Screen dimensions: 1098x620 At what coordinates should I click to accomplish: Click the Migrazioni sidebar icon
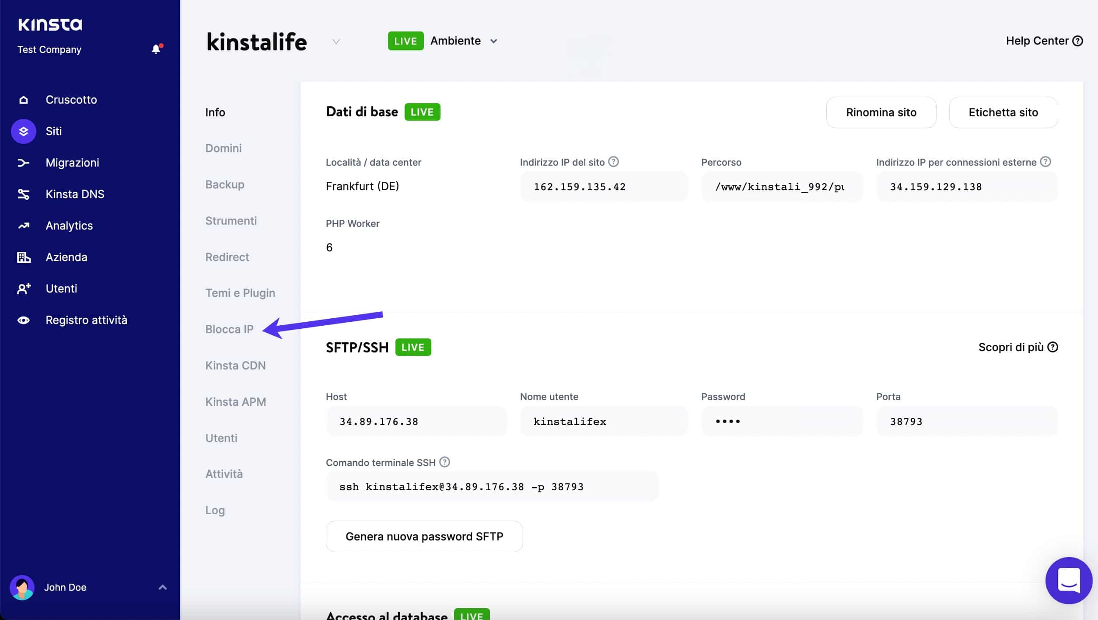pos(23,163)
